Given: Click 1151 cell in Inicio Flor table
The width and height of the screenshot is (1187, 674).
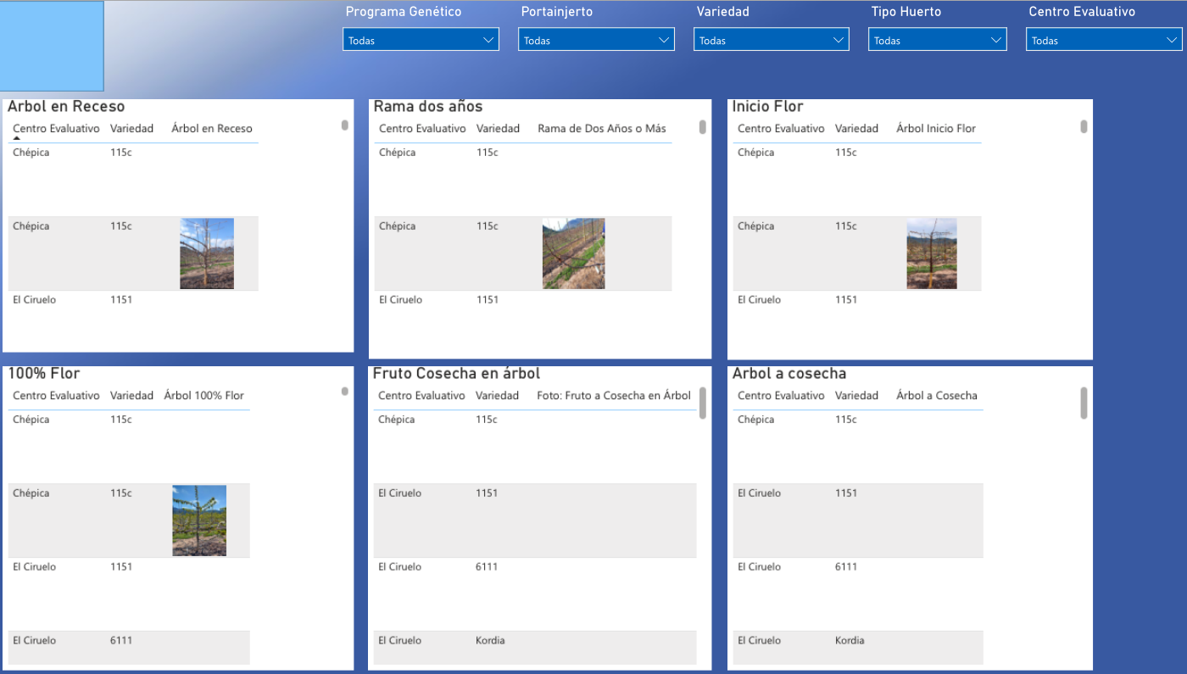Looking at the screenshot, I should coord(846,300).
